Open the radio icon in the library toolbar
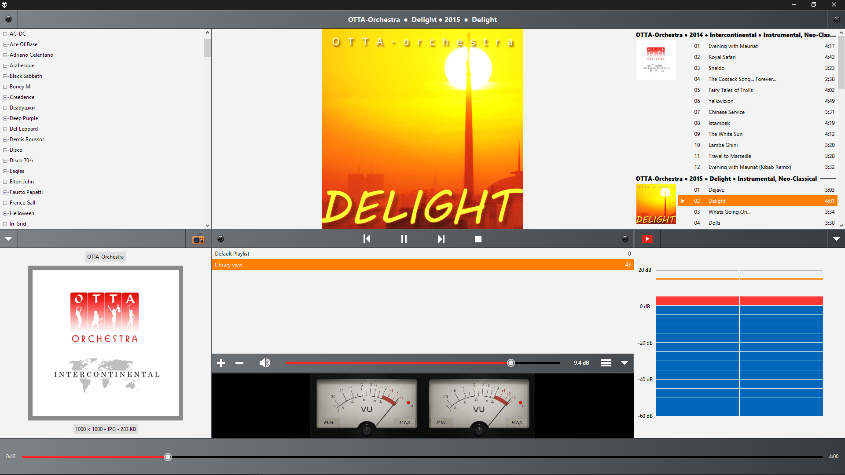 (x=198, y=239)
